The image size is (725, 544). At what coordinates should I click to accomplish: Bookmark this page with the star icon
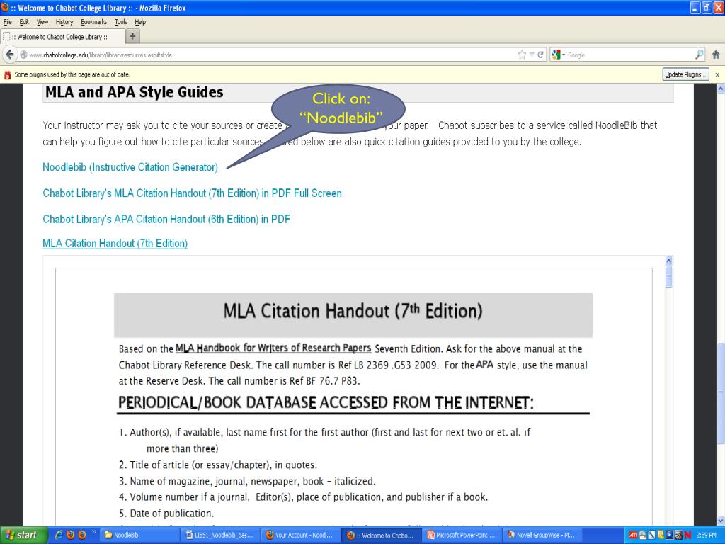[522, 55]
